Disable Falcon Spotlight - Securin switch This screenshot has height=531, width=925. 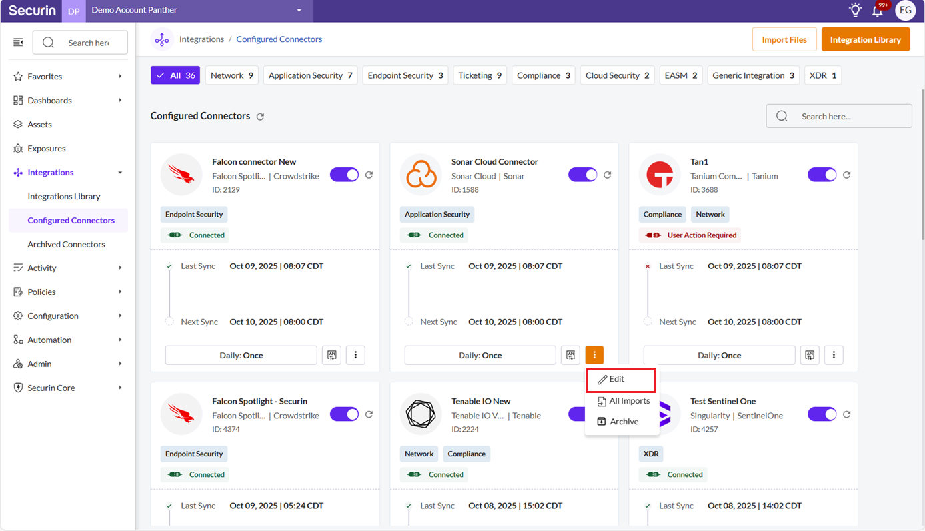345,414
